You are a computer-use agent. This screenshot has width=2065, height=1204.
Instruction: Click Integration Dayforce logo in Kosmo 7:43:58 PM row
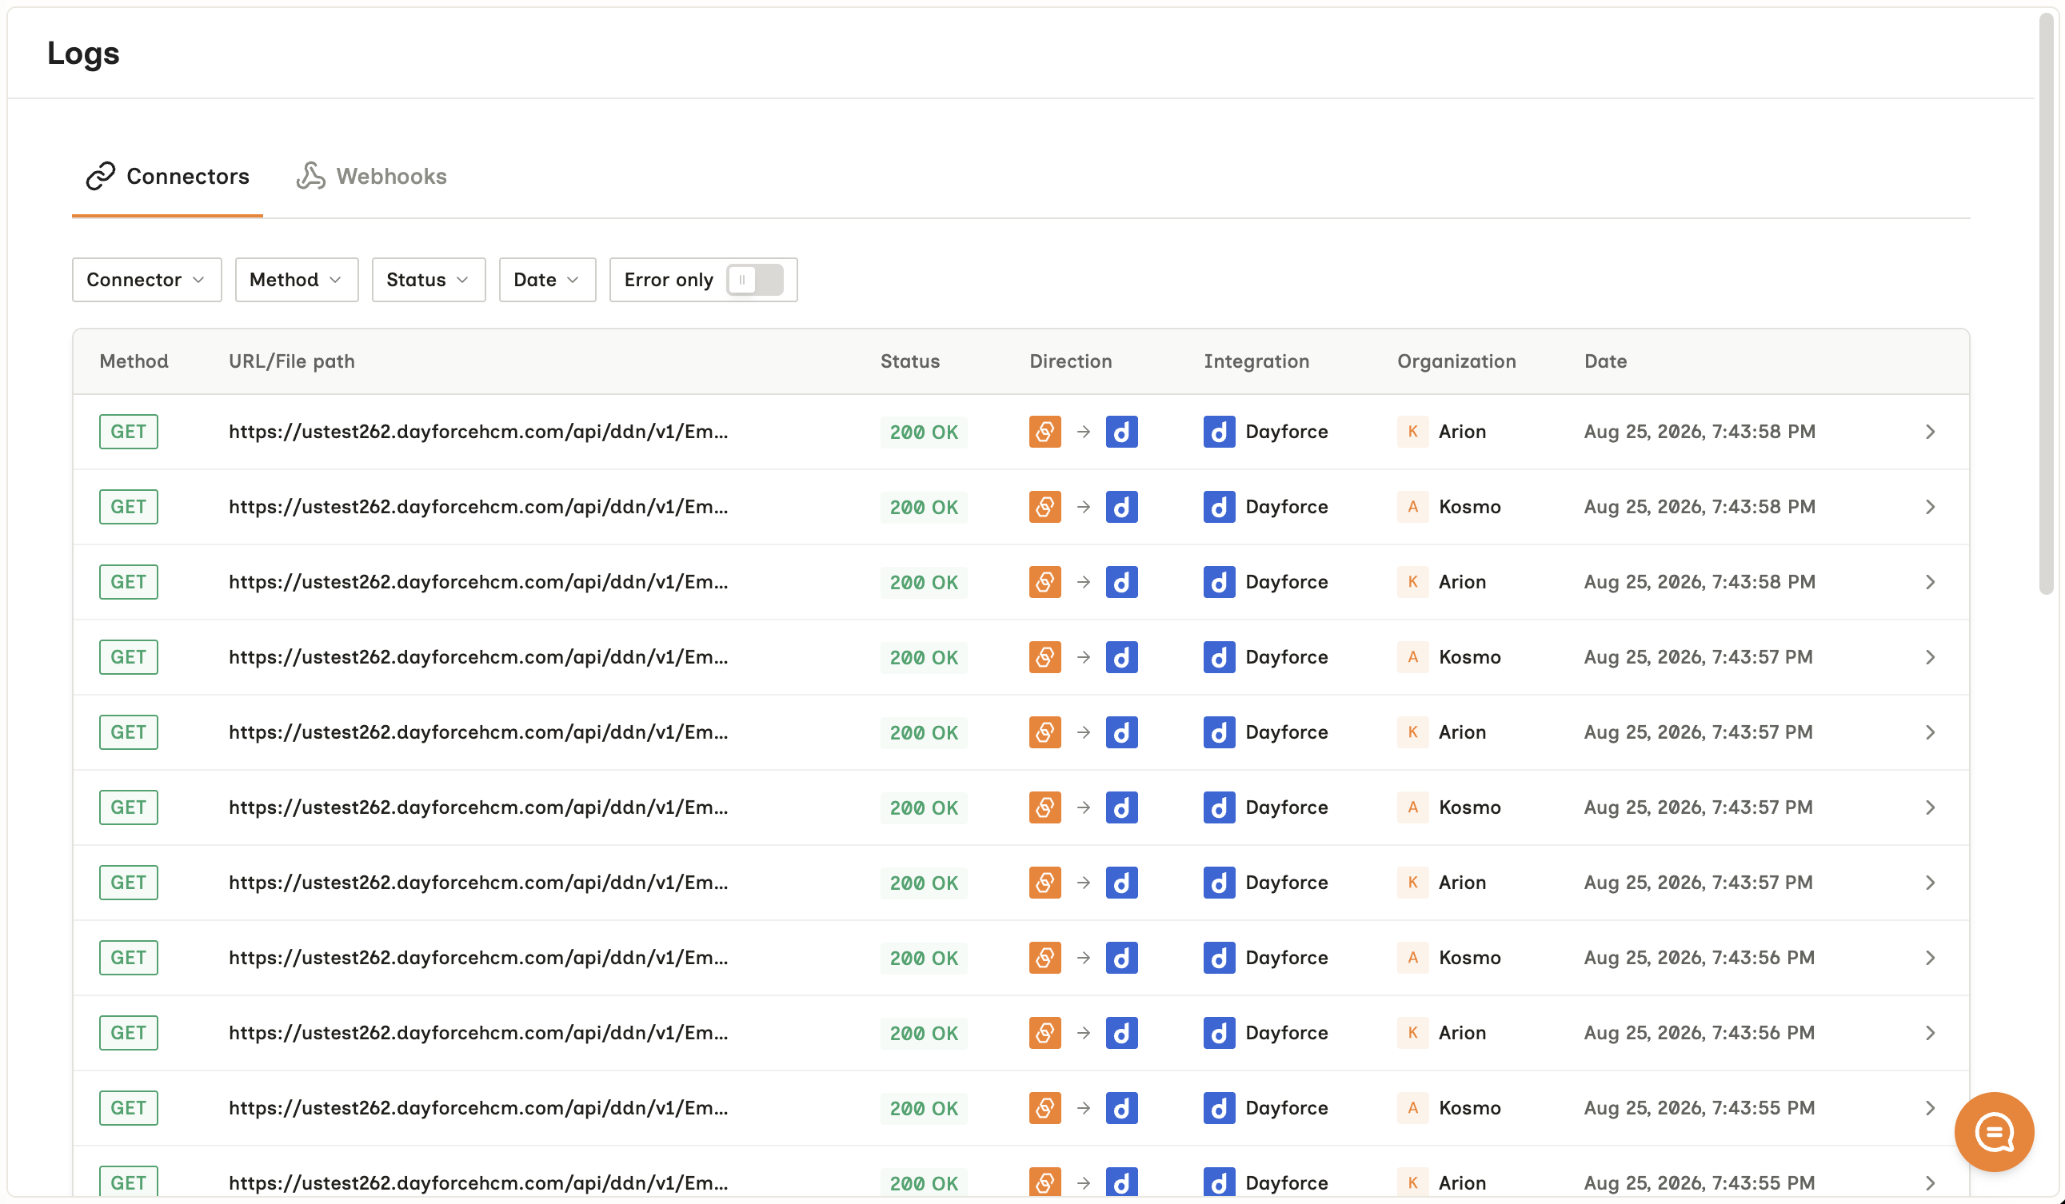1219,507
